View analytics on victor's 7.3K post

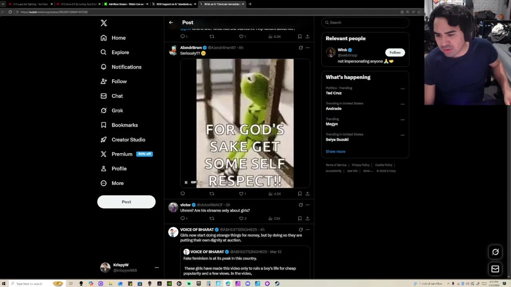(x=275, y=218)
